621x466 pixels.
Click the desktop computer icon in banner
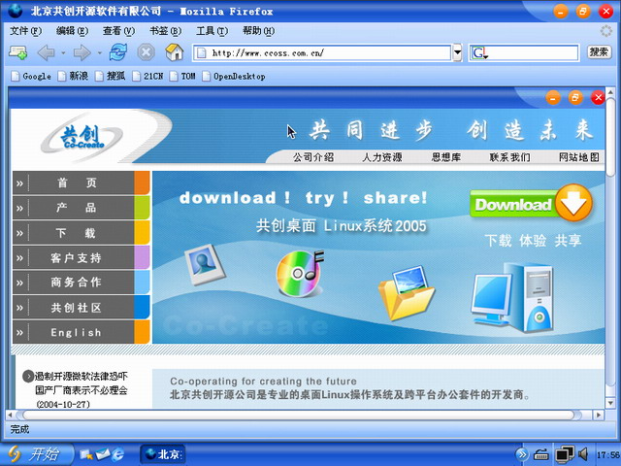click(x=512, y=297)
